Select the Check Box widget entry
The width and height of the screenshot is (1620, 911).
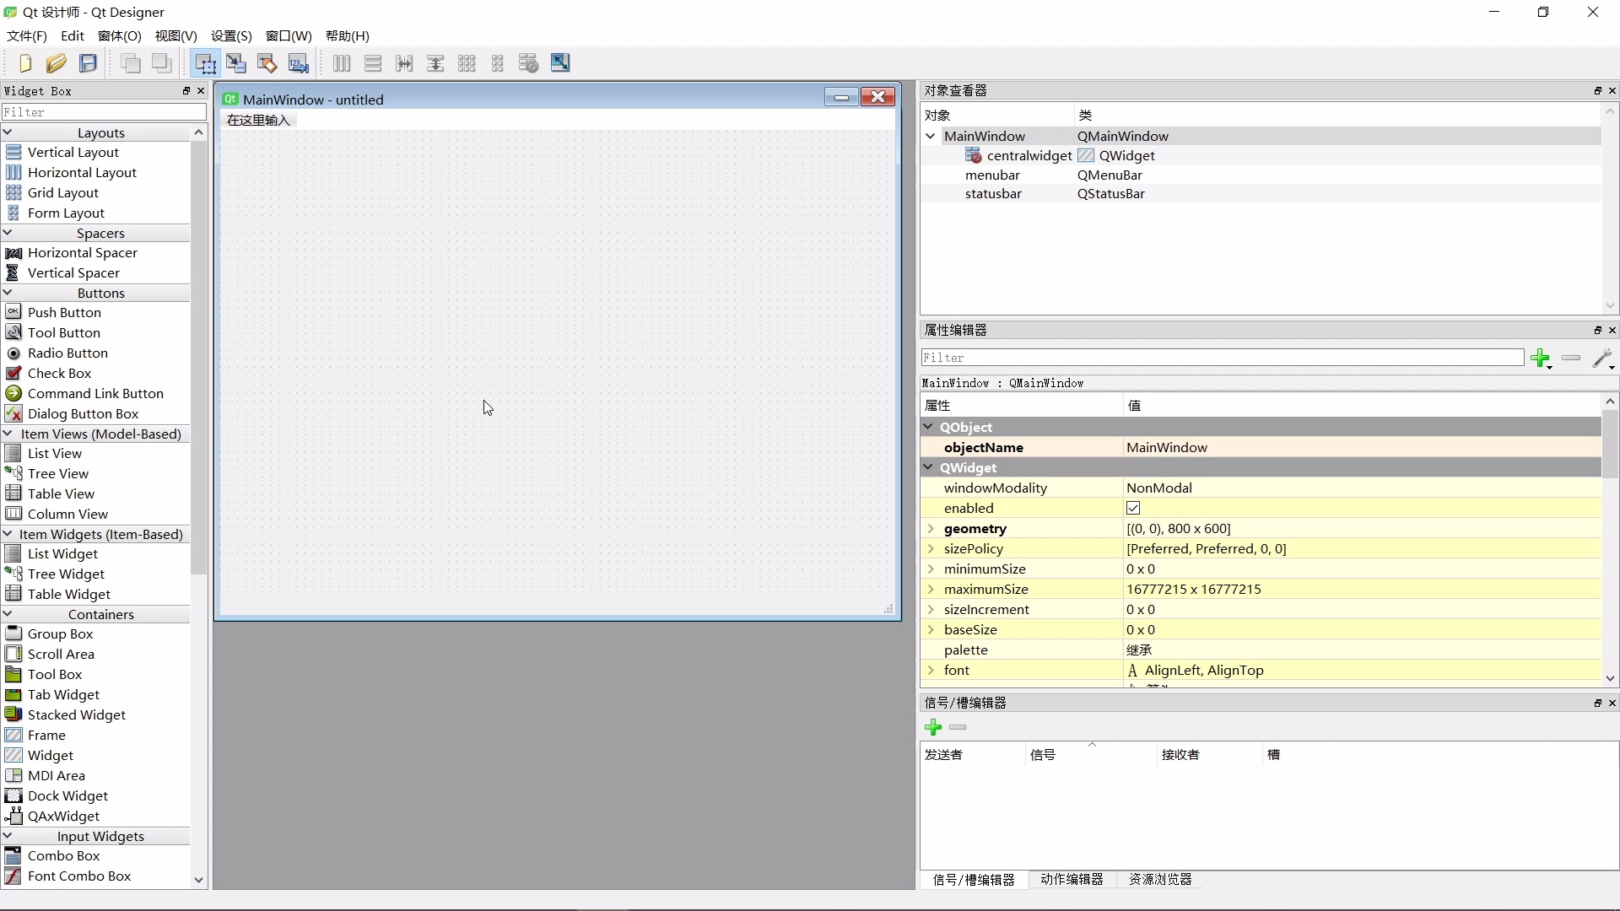point(60,373)
